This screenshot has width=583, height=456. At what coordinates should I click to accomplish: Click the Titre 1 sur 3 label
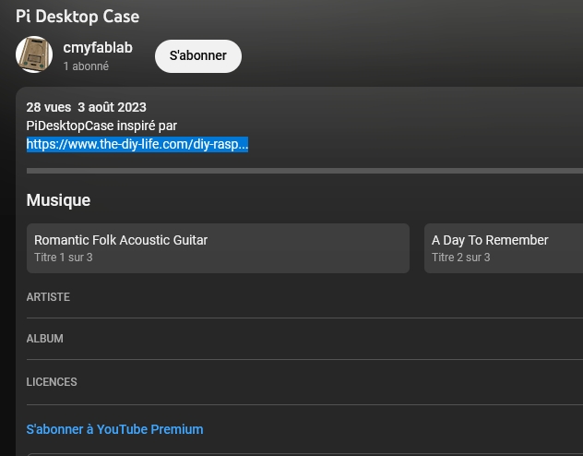[x=64, y=258]
